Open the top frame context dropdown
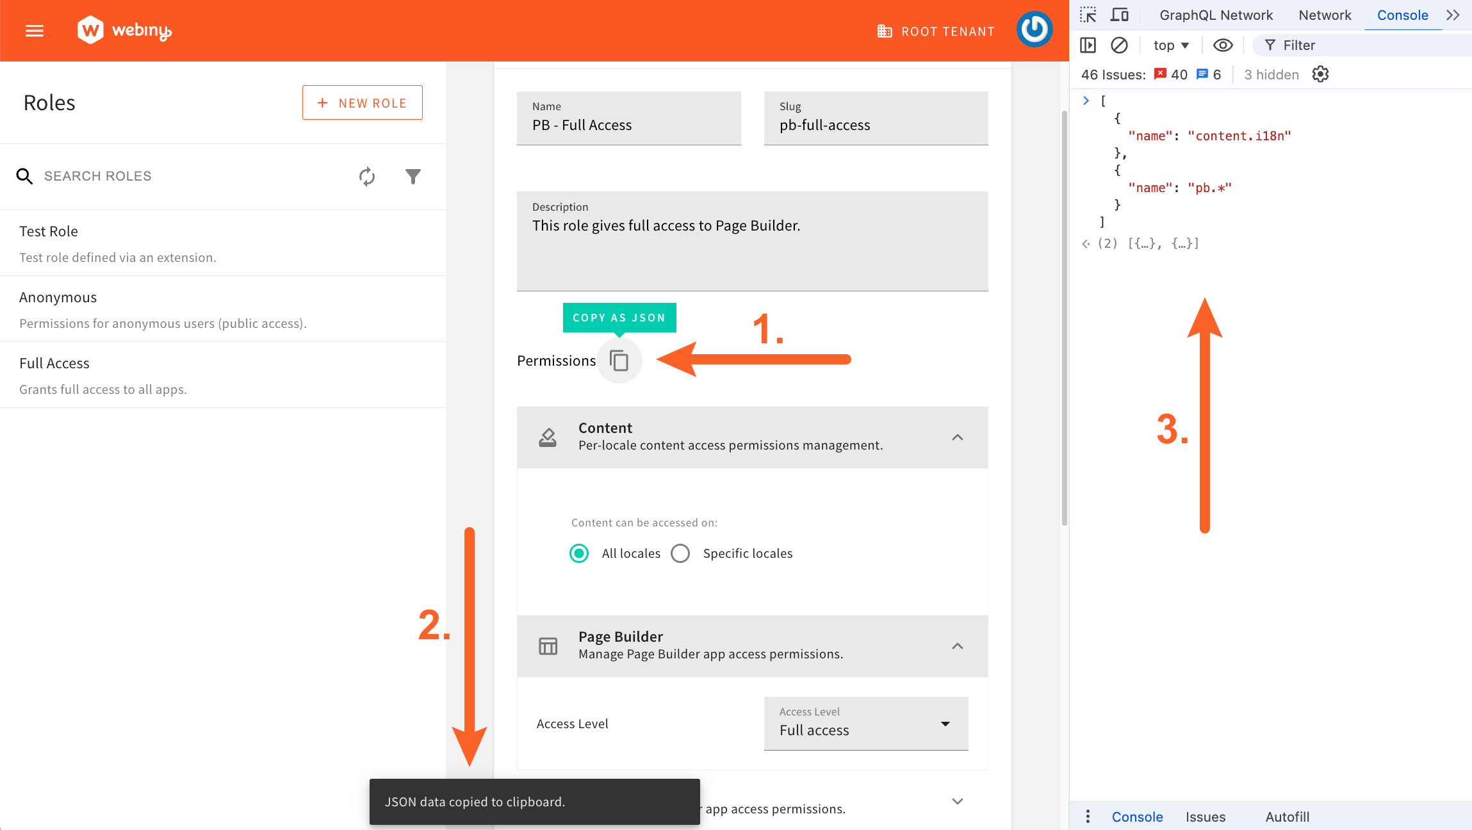The height and width of the screenshot is (830, 1472). 1170,45
